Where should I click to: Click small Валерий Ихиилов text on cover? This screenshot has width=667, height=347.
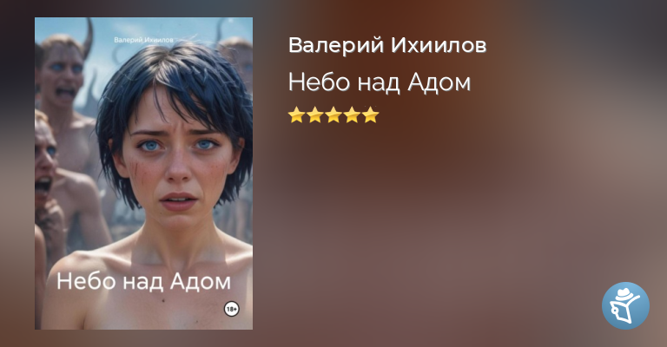tap(144, 40)
